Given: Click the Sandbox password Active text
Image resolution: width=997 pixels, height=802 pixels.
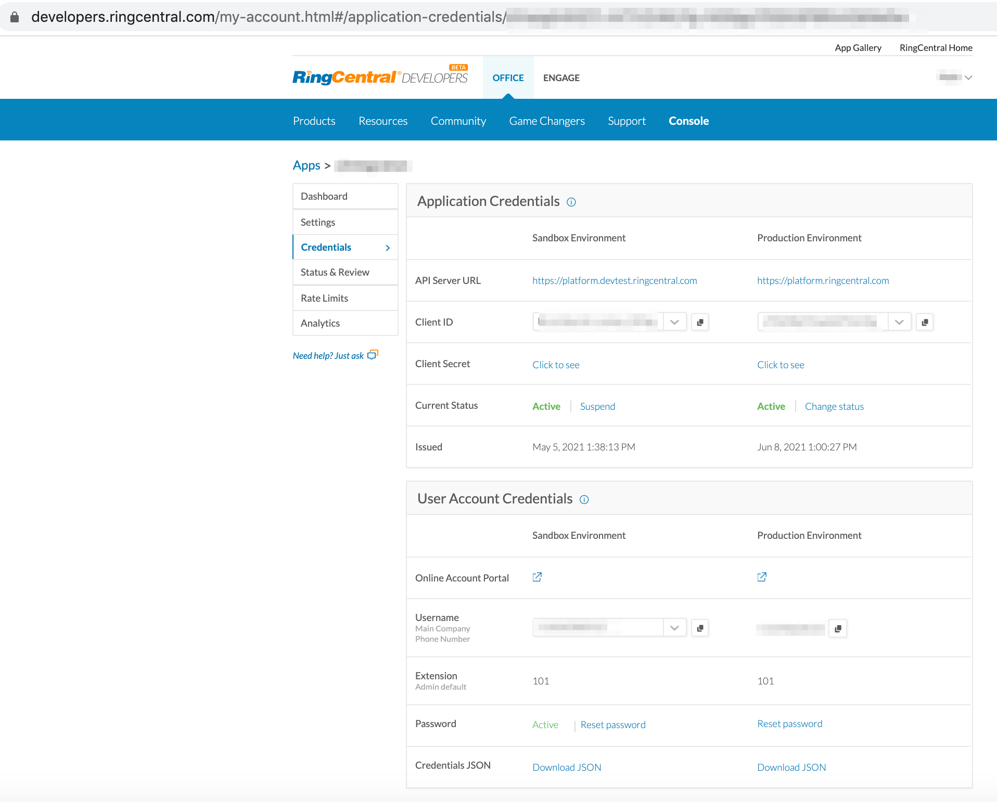Looking at the screenshot, I should (545, 725).
